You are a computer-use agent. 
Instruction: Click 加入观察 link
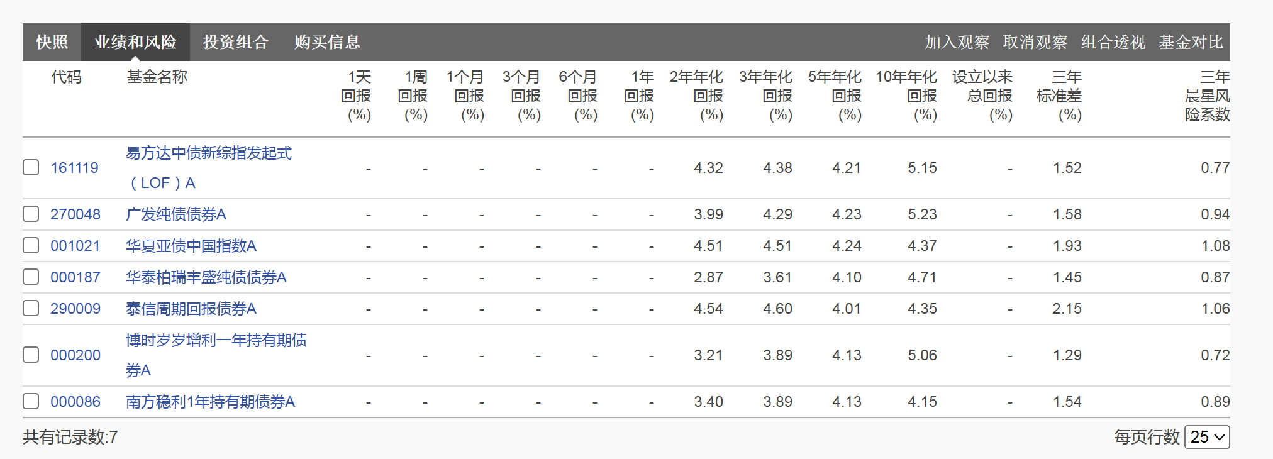pyautogui.click(x=957, y=42)
